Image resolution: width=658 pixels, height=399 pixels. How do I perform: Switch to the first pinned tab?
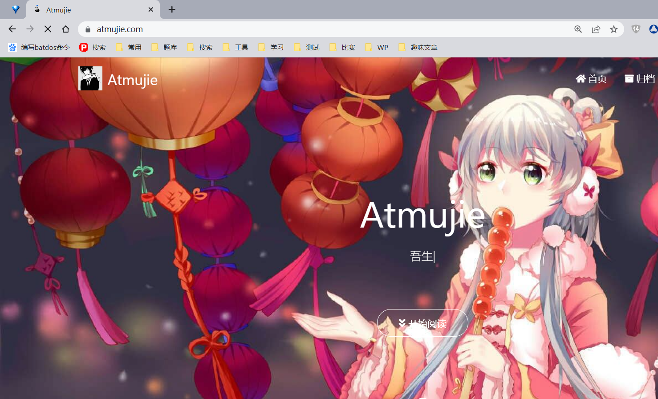click(16, 9)
